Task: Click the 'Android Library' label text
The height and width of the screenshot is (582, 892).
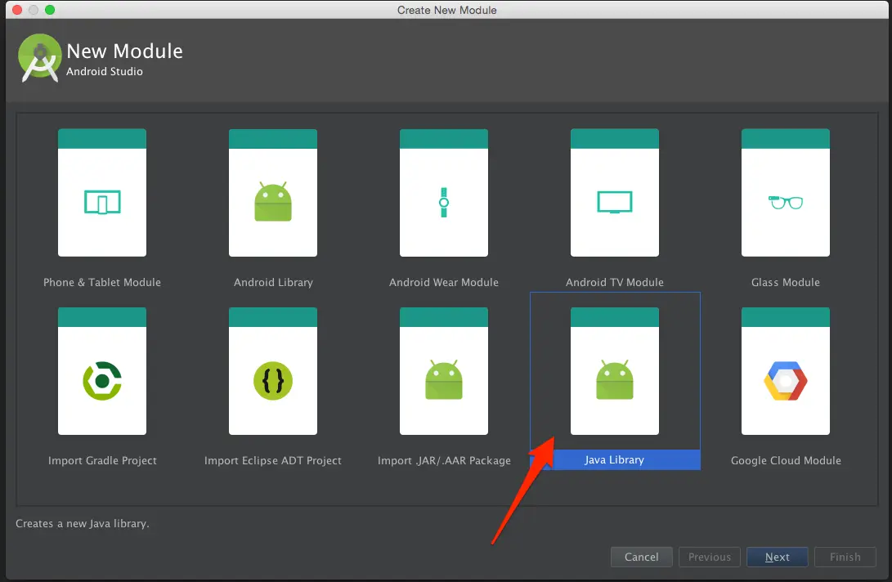Action: point(274,282)
